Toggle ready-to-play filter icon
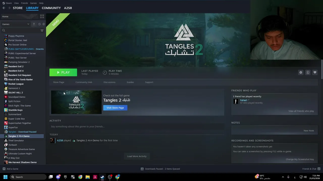 coord(44,24)
